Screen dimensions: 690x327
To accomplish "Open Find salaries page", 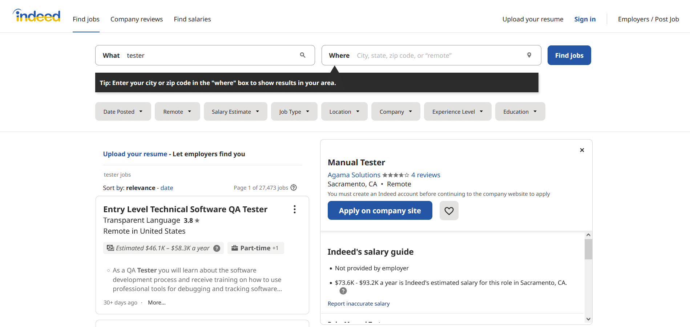I will (192, 19).
